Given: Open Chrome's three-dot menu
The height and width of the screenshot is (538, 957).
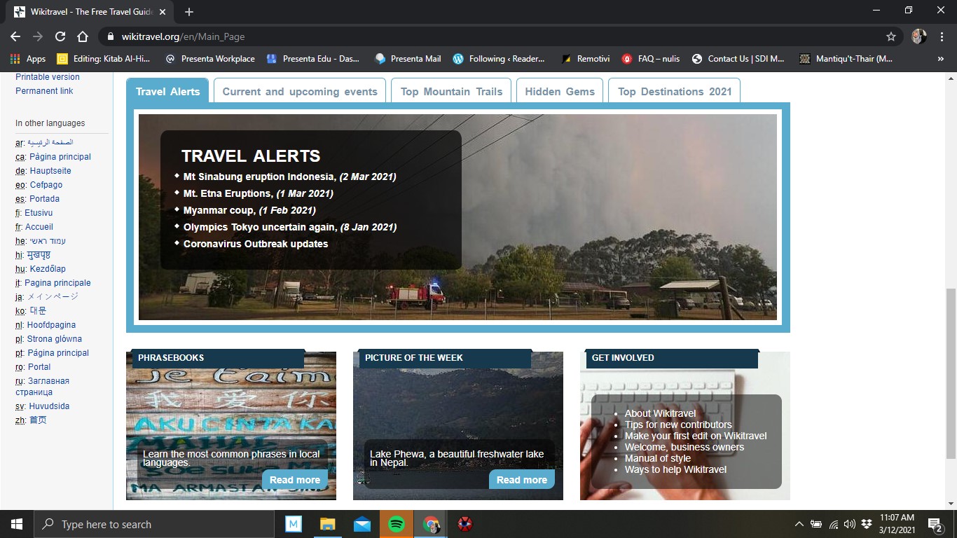Looking at the screenshot, I should tap(941, 36).
